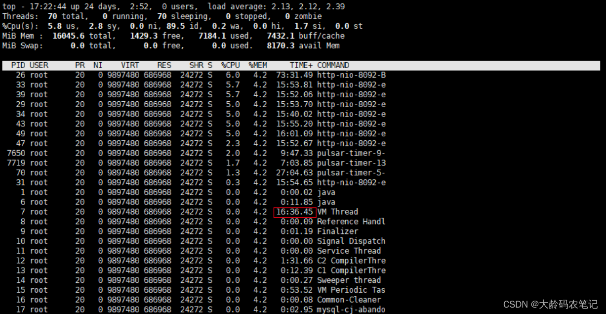606x314 pixels.
Task: Click the java command for PID 1
Action: [x=326, y=193]
